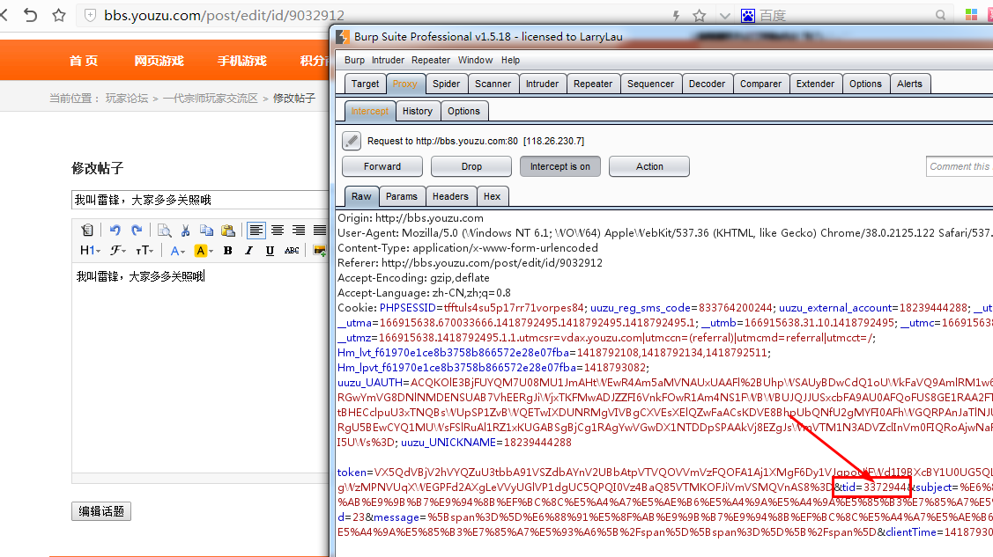Copy text using the copy icon
This screenshot has width=993, height=557.
(206, 231)
